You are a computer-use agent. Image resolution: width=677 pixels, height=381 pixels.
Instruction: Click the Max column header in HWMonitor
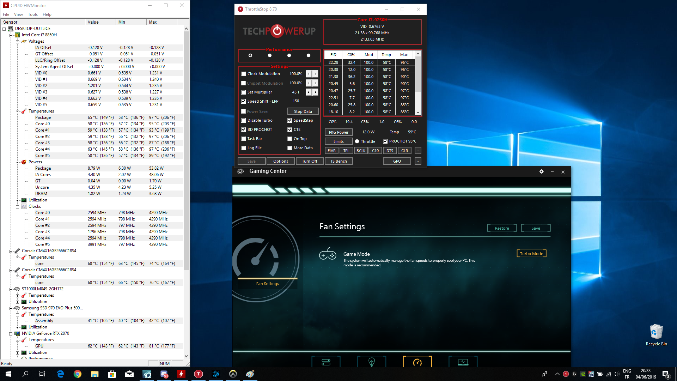pos(161,22)
